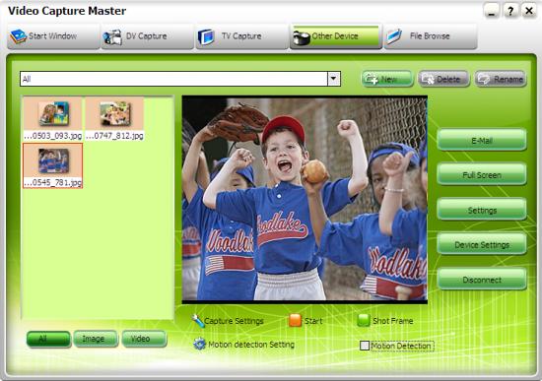Open Motion detection Setting link
The height and width of the screenshot is (381, 542).
click(251, 345)
